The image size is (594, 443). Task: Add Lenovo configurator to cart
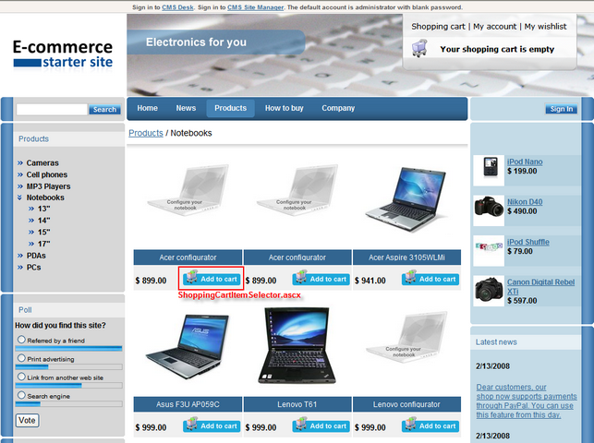[430, 425]
